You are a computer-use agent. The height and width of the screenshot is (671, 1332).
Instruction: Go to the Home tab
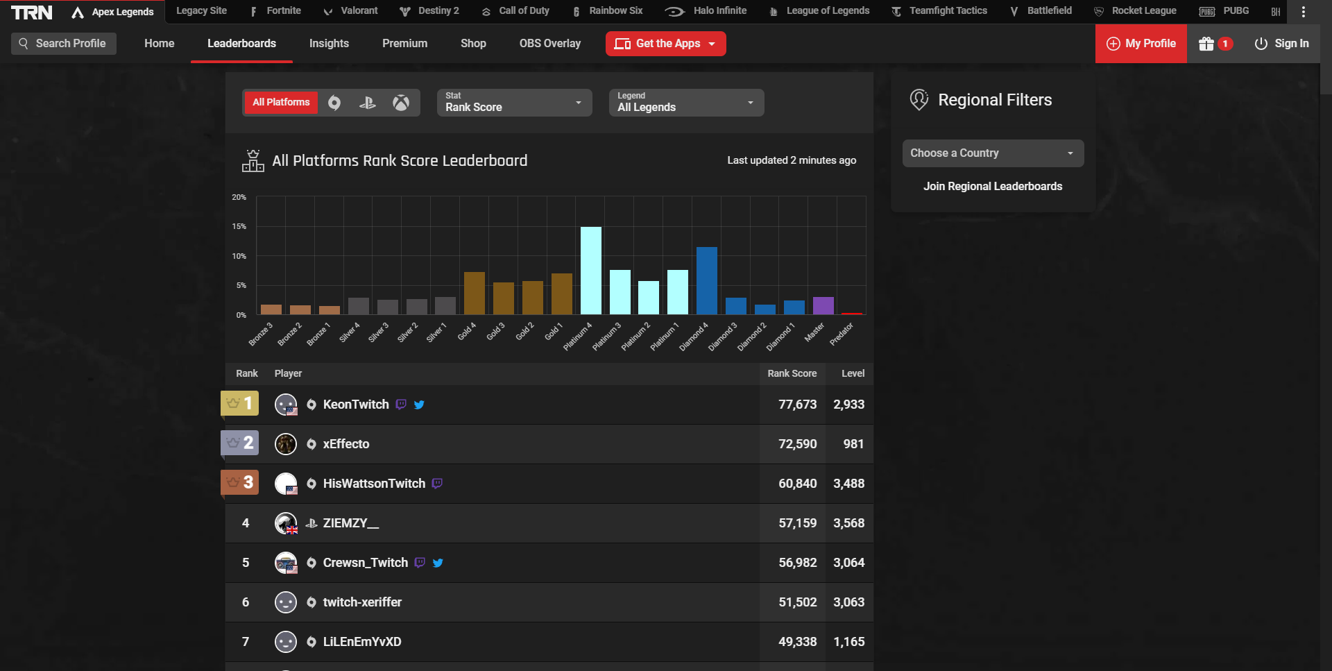160,44
